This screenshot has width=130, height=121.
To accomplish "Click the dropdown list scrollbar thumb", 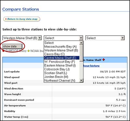I will [x=81, y=53].
